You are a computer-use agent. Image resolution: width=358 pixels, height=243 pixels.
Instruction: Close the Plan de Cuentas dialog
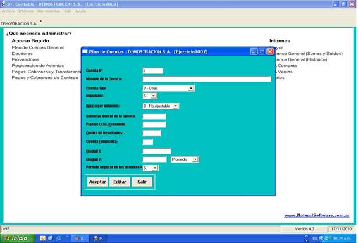270,52
